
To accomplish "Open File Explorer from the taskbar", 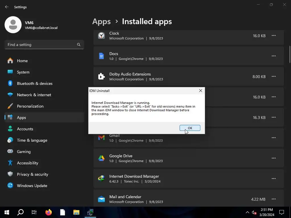I will coord(76,212).
